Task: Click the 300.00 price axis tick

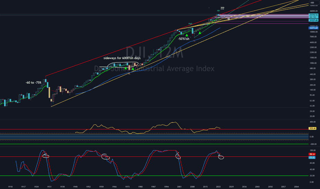Action: click(313, 79)
